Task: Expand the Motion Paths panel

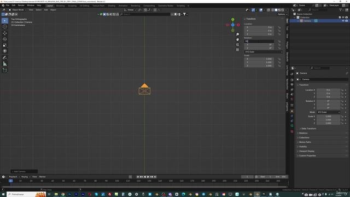Action: 305,142
